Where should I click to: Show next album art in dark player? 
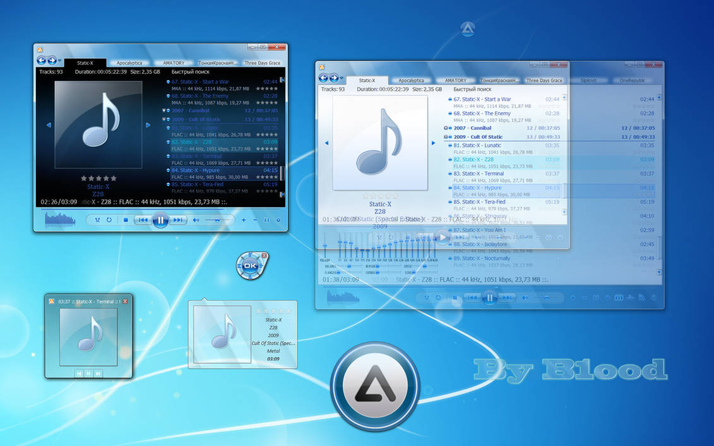(x=148, y=125)
